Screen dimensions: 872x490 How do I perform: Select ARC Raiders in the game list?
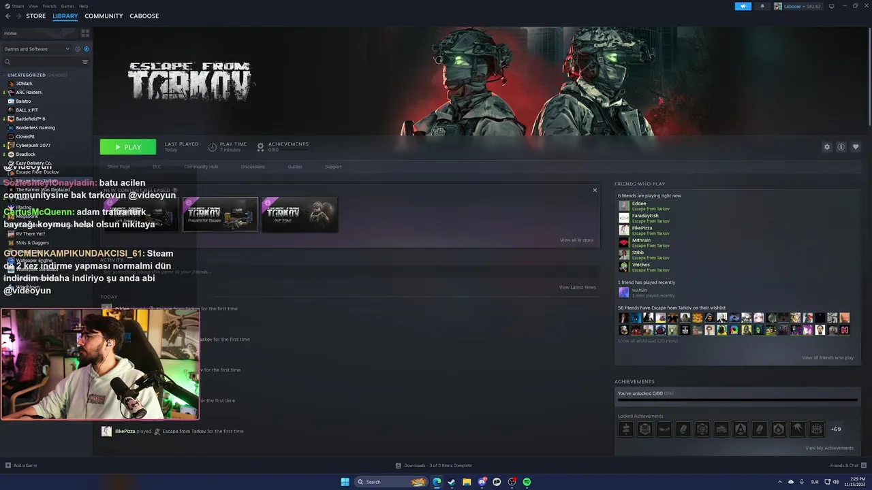coord(29,93)
